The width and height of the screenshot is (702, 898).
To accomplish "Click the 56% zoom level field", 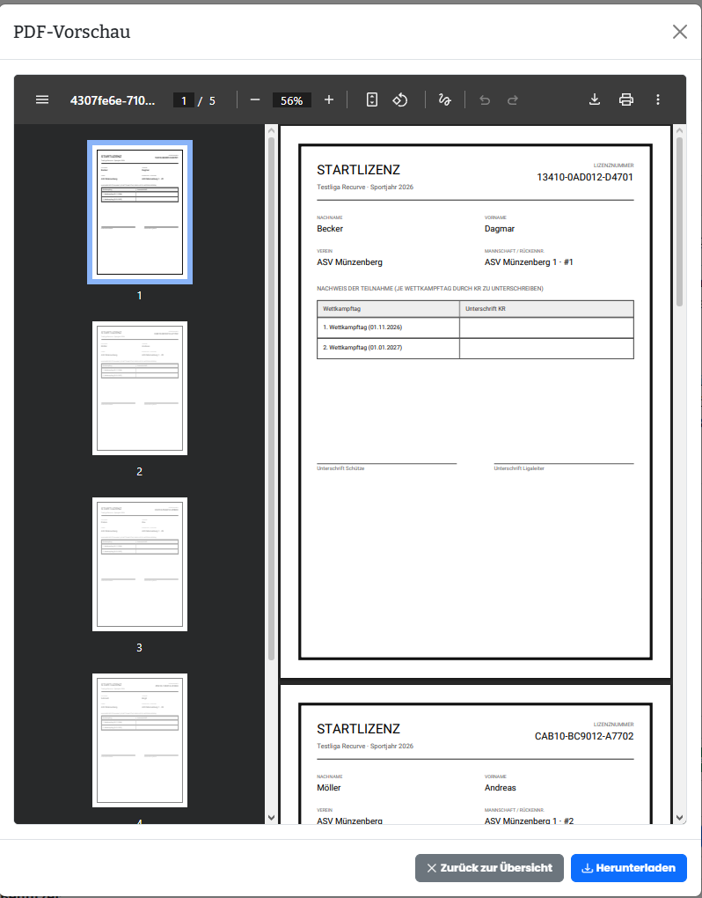I will (292, 100).
